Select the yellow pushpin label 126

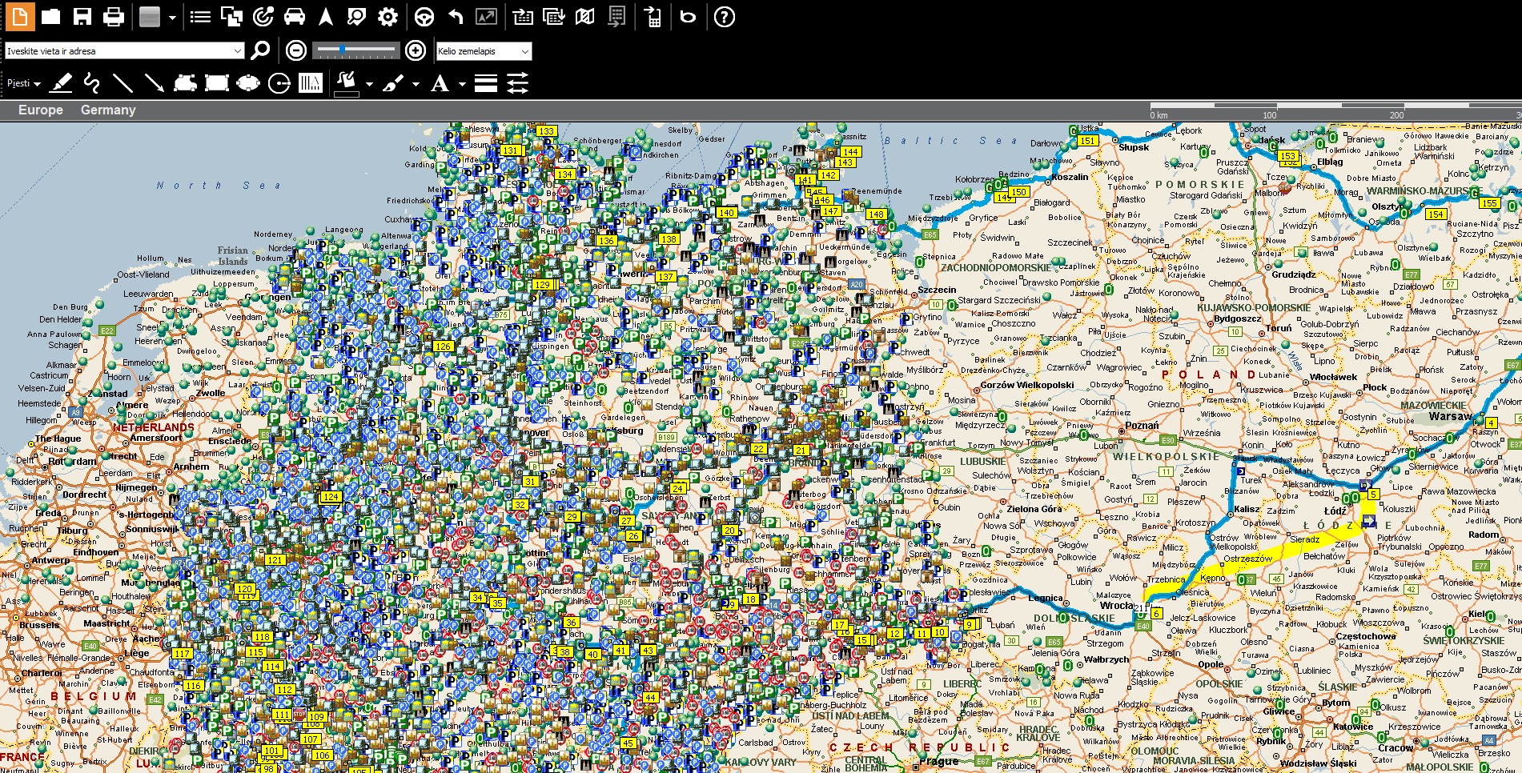[443, 346]
